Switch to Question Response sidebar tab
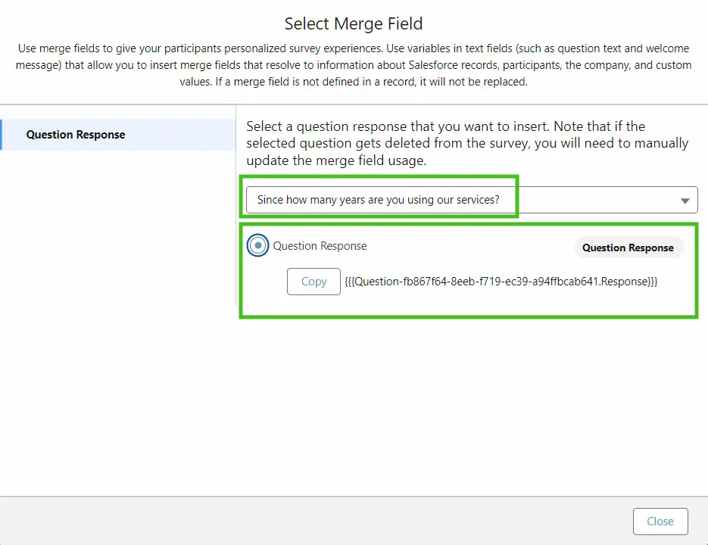The image size is (708, 545). coord(76,135)
